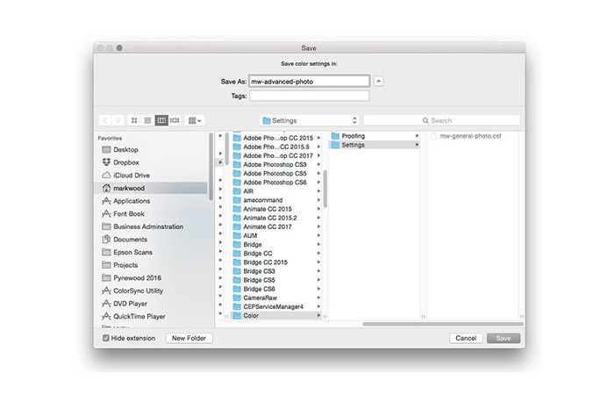Select the Adobe Photoshop CS3 folder
Image resolution: width=614 pixels, height=395 pixels.
point(276,165)
